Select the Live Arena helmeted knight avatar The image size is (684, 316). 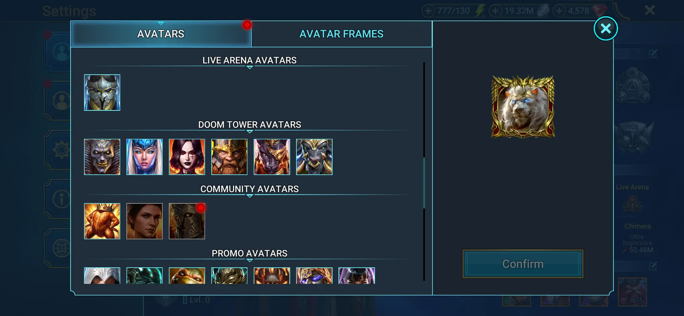pyautogui.click(x=102, y=93)
